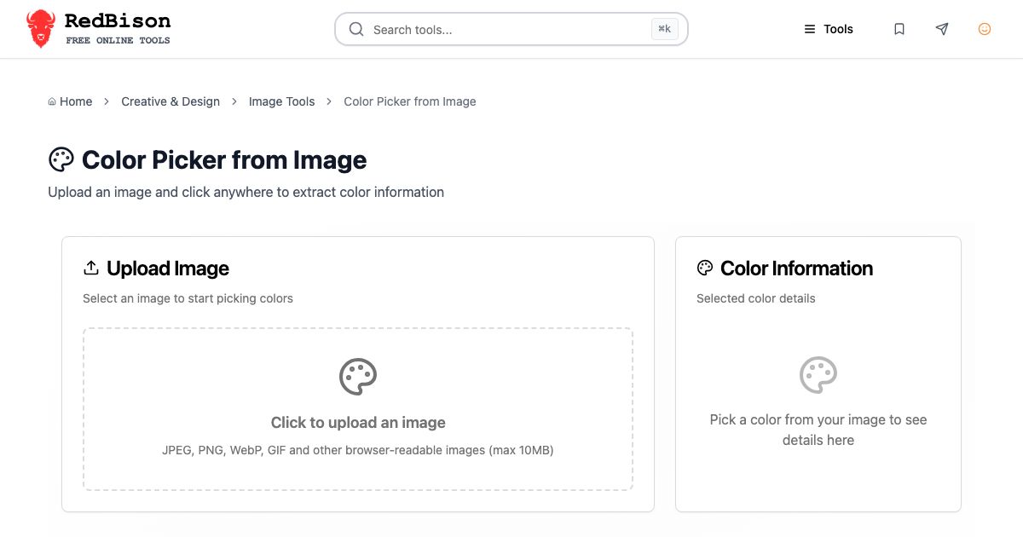Open the Tools menu
Viewport: 1023px width, 537px height.
829,29
